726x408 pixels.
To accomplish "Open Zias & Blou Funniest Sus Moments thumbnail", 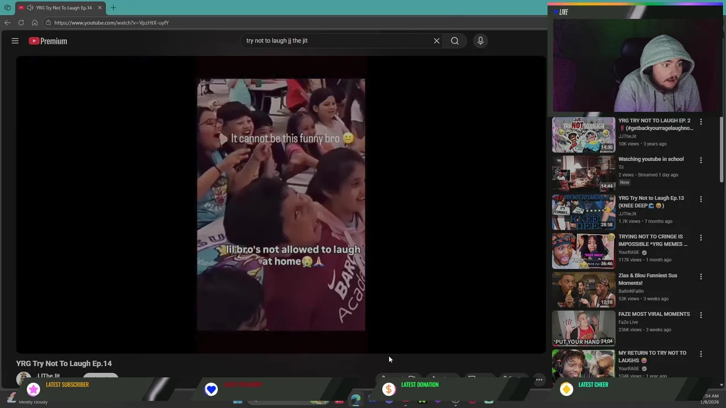I will click(x=584, y=289).
